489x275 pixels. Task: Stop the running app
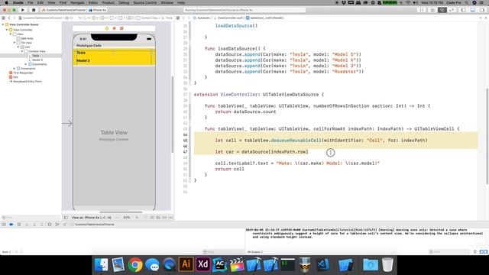[34, 10]
